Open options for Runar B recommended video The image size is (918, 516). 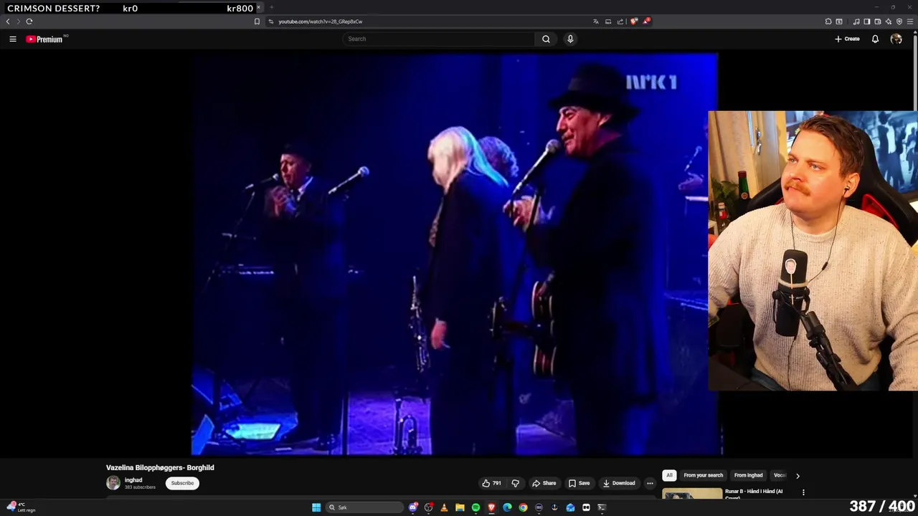tap(803, 492)
